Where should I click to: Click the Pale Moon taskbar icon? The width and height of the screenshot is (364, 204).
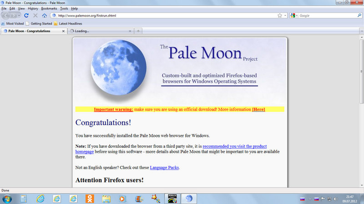click(x=189, y=199)
